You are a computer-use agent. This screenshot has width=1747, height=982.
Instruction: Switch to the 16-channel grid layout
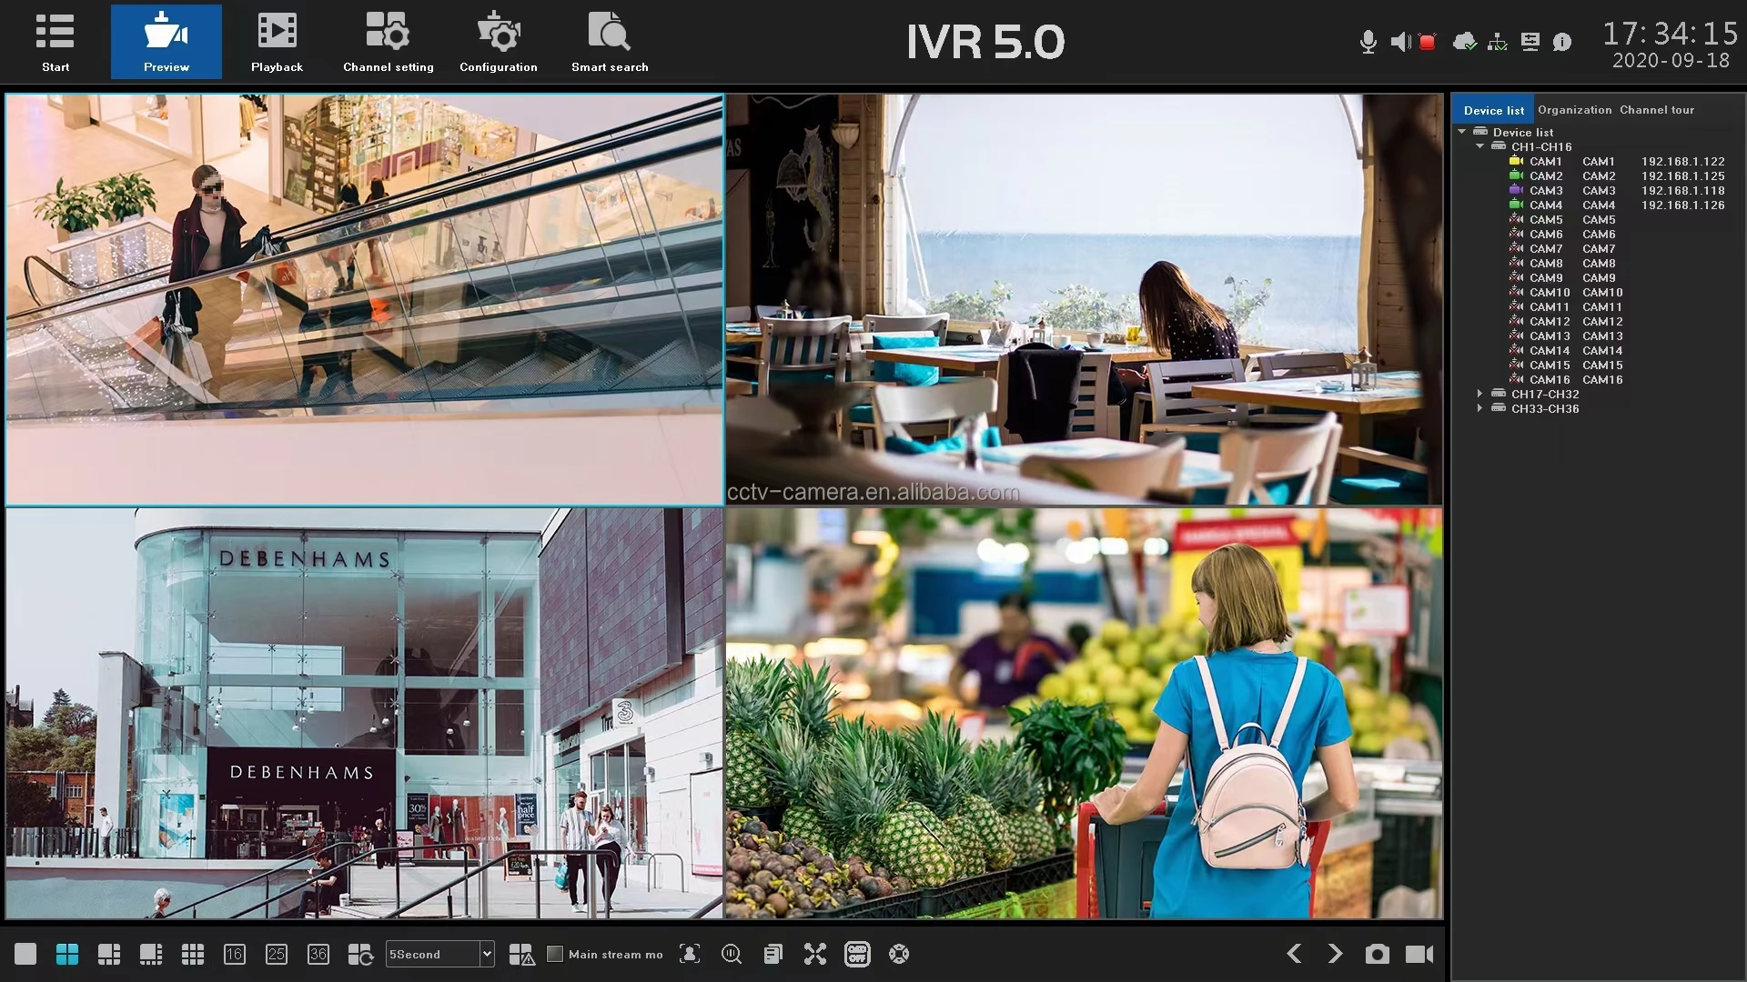(234, 954)
